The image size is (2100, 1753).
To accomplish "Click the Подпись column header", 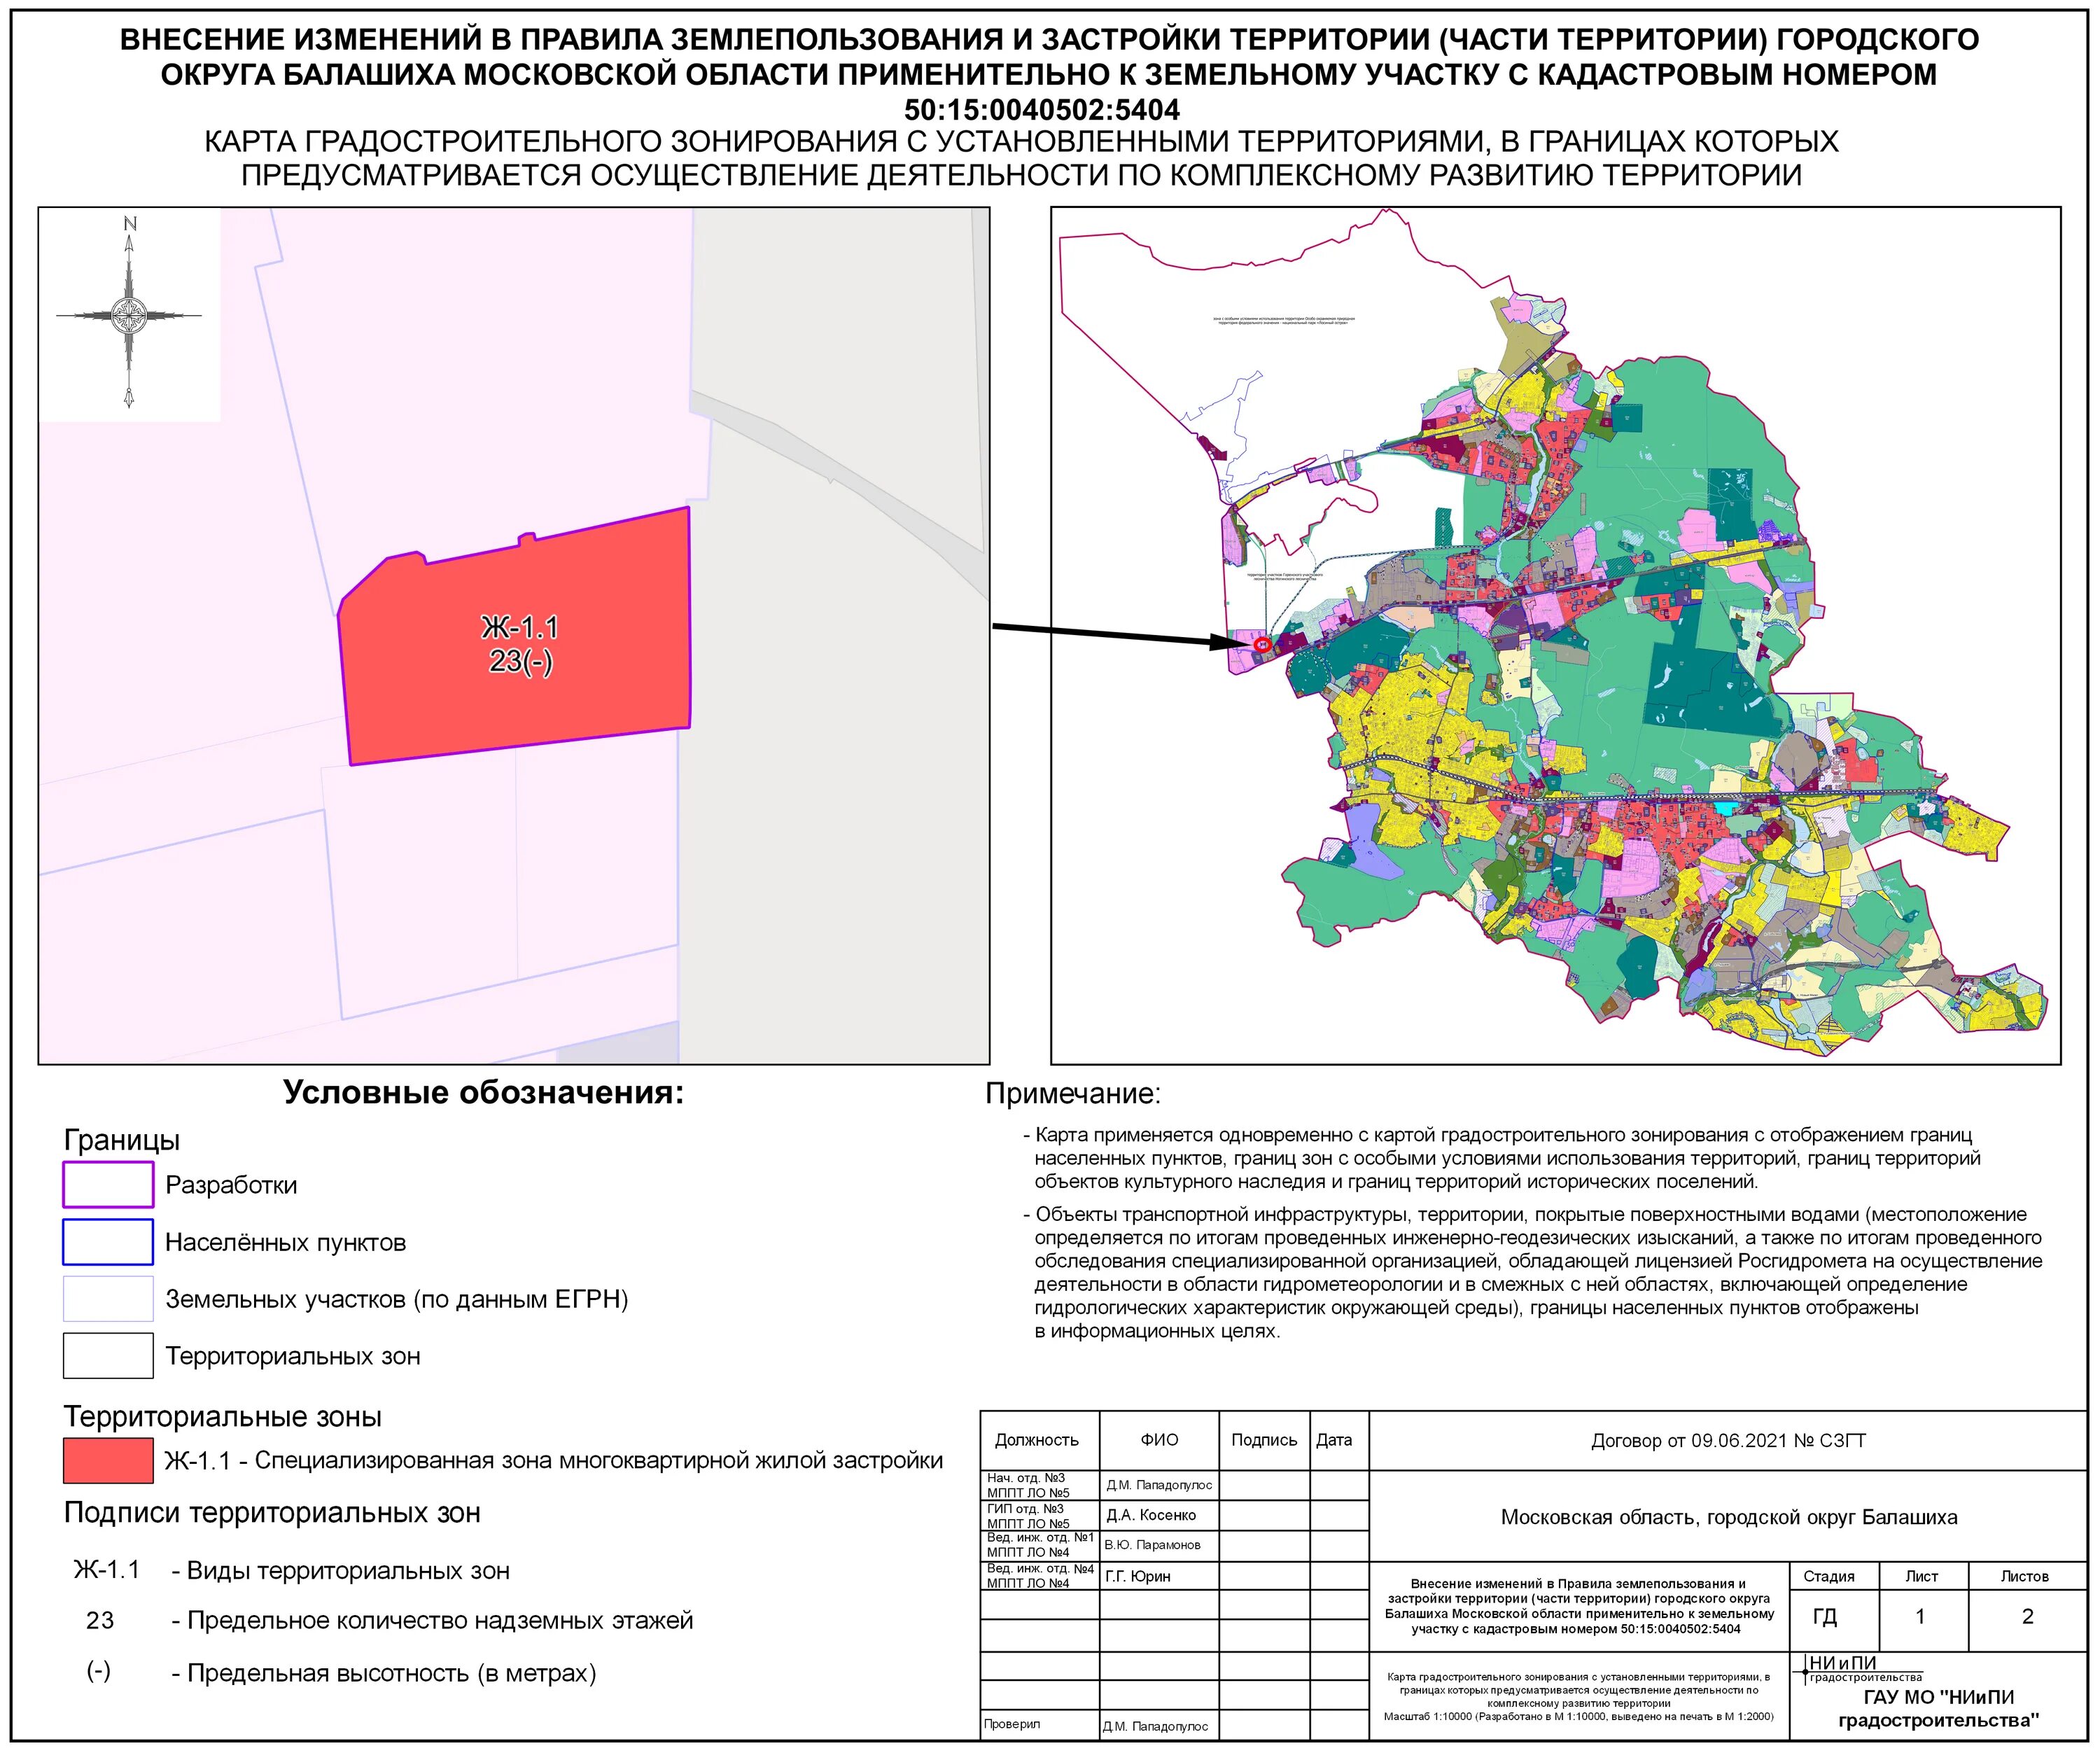I will point(1264,1440).
